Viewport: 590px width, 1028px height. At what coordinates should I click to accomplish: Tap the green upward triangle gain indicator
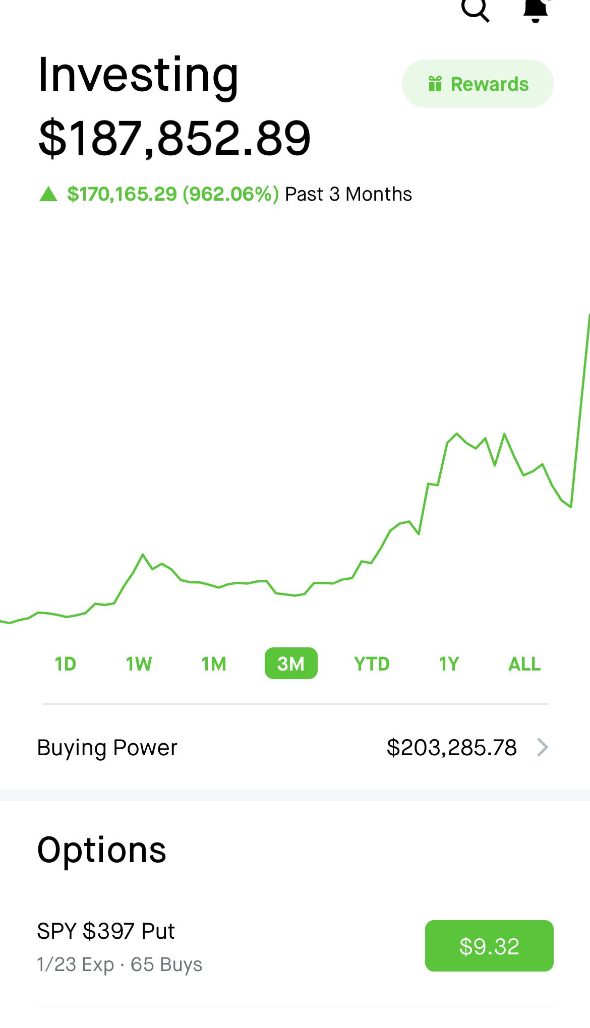point(48,194)
